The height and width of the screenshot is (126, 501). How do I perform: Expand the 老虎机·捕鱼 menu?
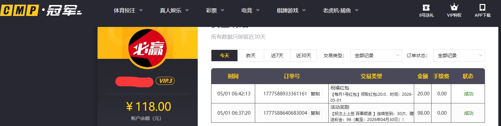(x=341, y=10)
